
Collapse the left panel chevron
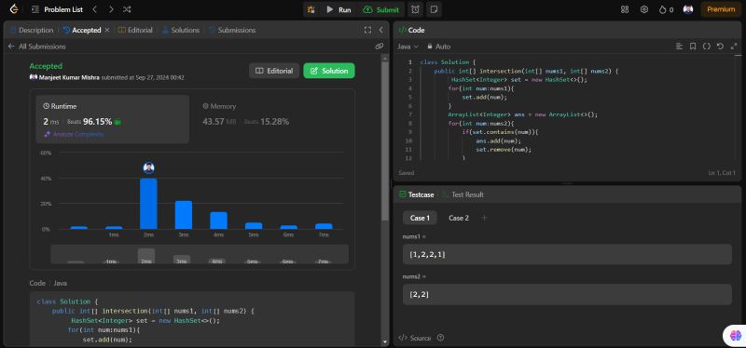click(x=380, y=30)
